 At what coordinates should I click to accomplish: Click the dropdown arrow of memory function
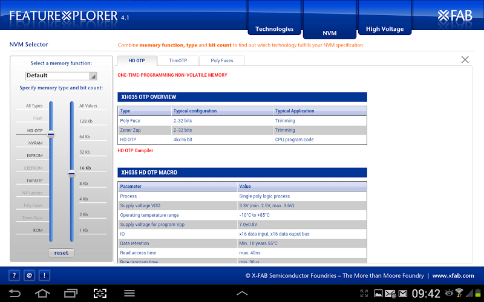click(x=93, y=76)
